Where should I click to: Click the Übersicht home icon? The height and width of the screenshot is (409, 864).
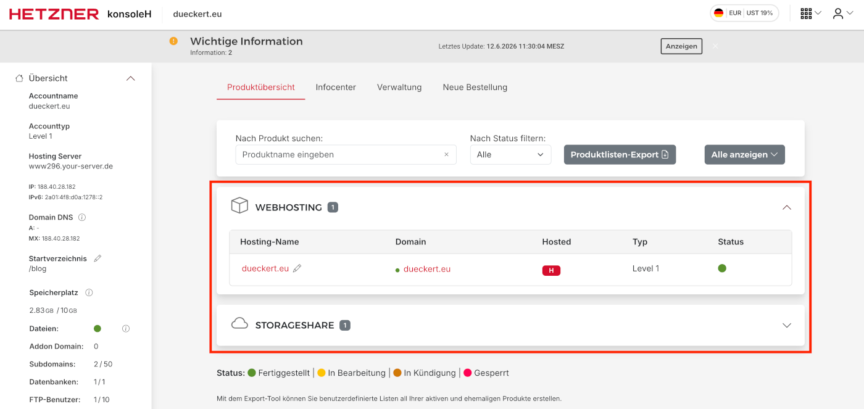point(19,78)
